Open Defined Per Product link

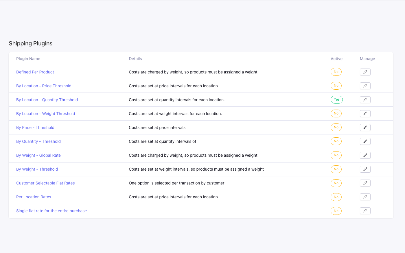click(x=35, y=72)
